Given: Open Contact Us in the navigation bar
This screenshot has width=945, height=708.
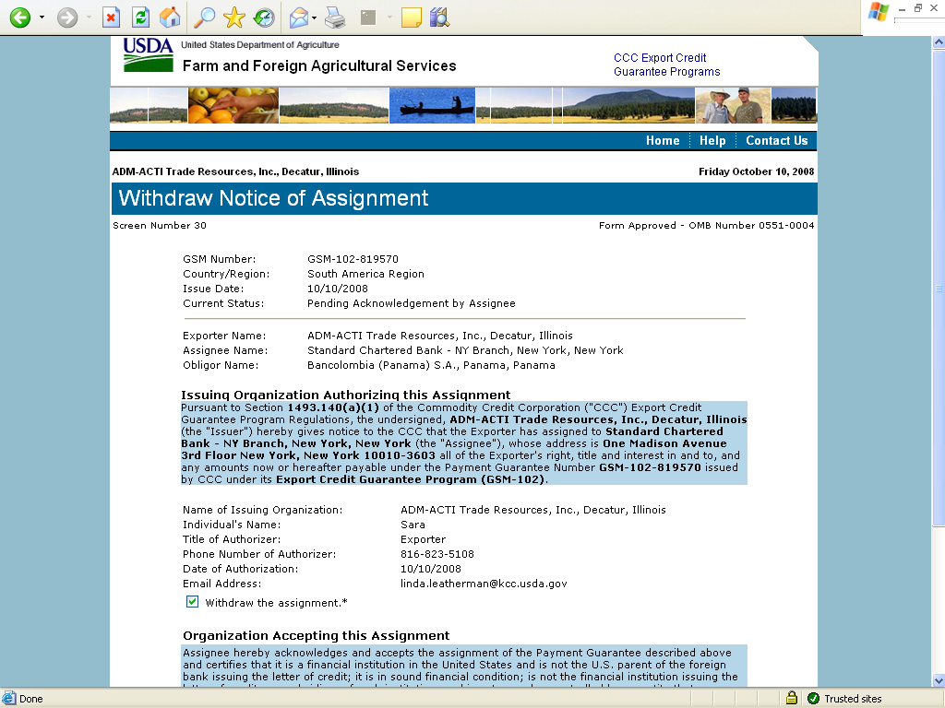Looking at the screenshot, I should 776,140.
